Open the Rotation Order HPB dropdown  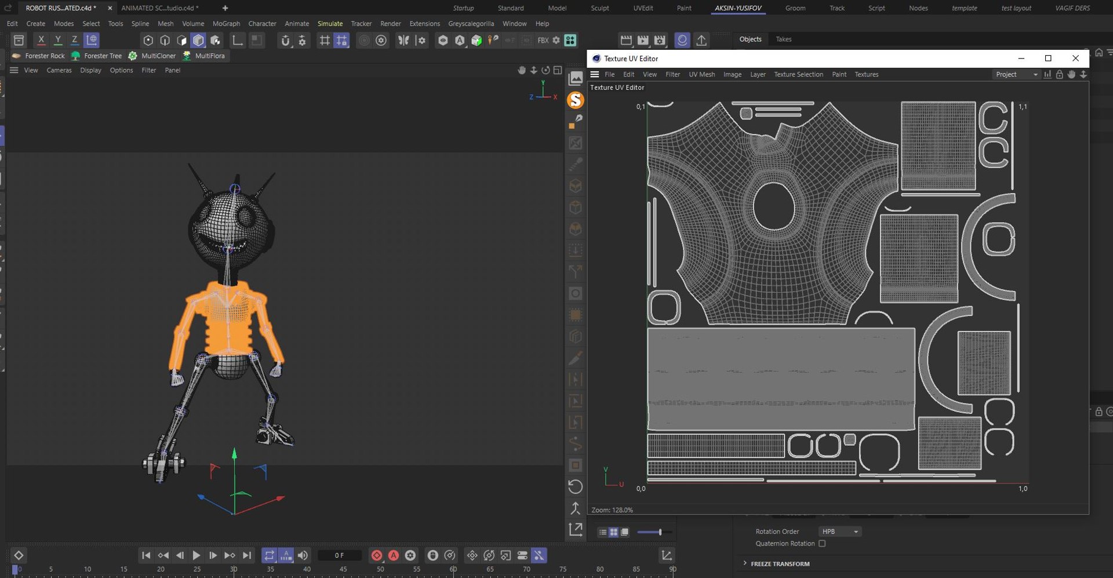pyautogui.click(x=840, y=532)
